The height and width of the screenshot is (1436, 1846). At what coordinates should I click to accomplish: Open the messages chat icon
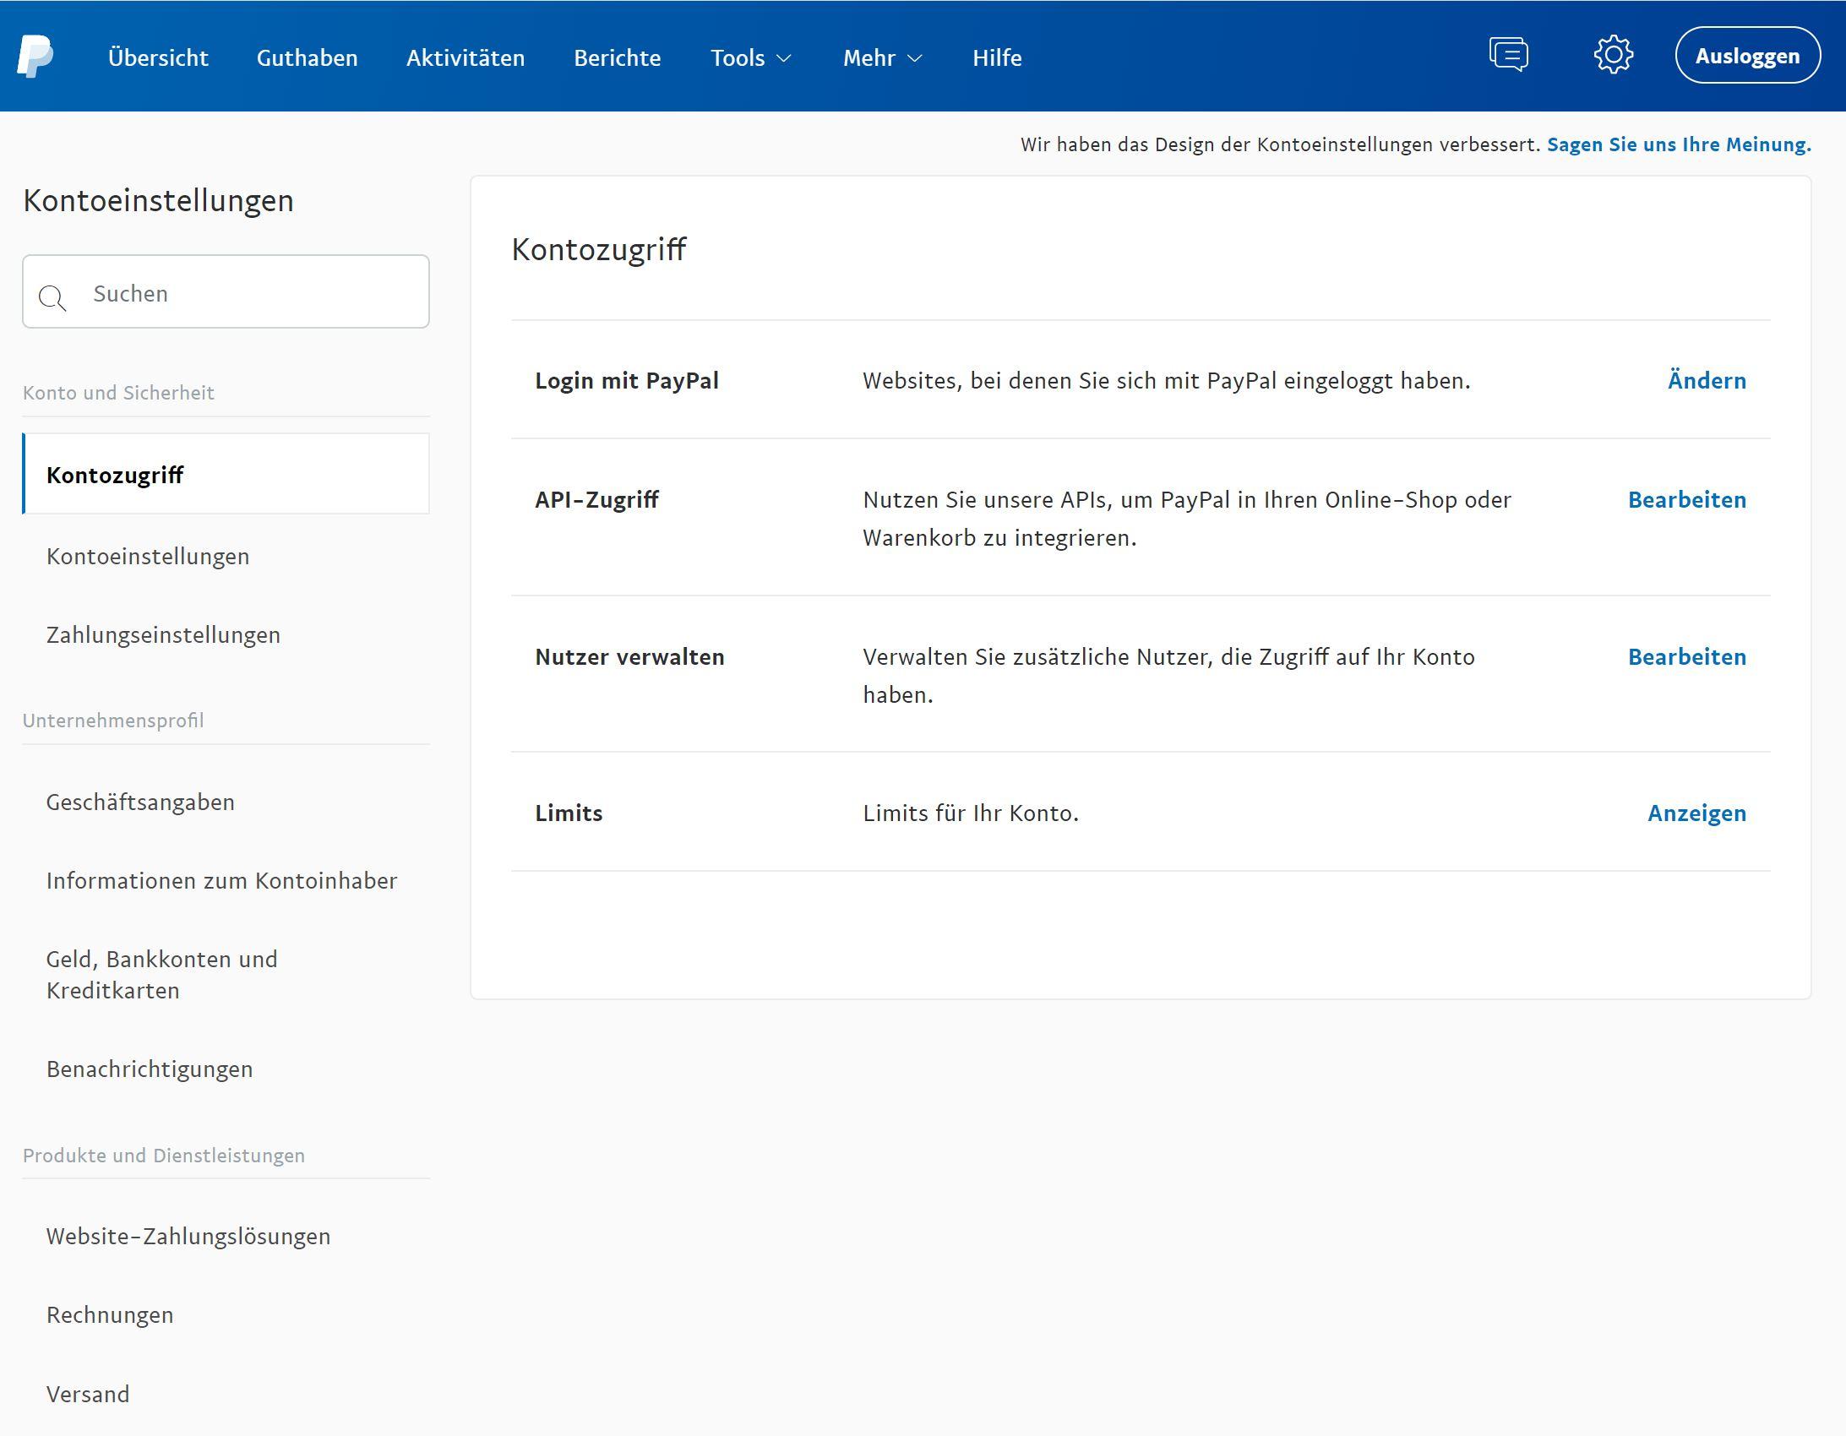point(1509,55)
